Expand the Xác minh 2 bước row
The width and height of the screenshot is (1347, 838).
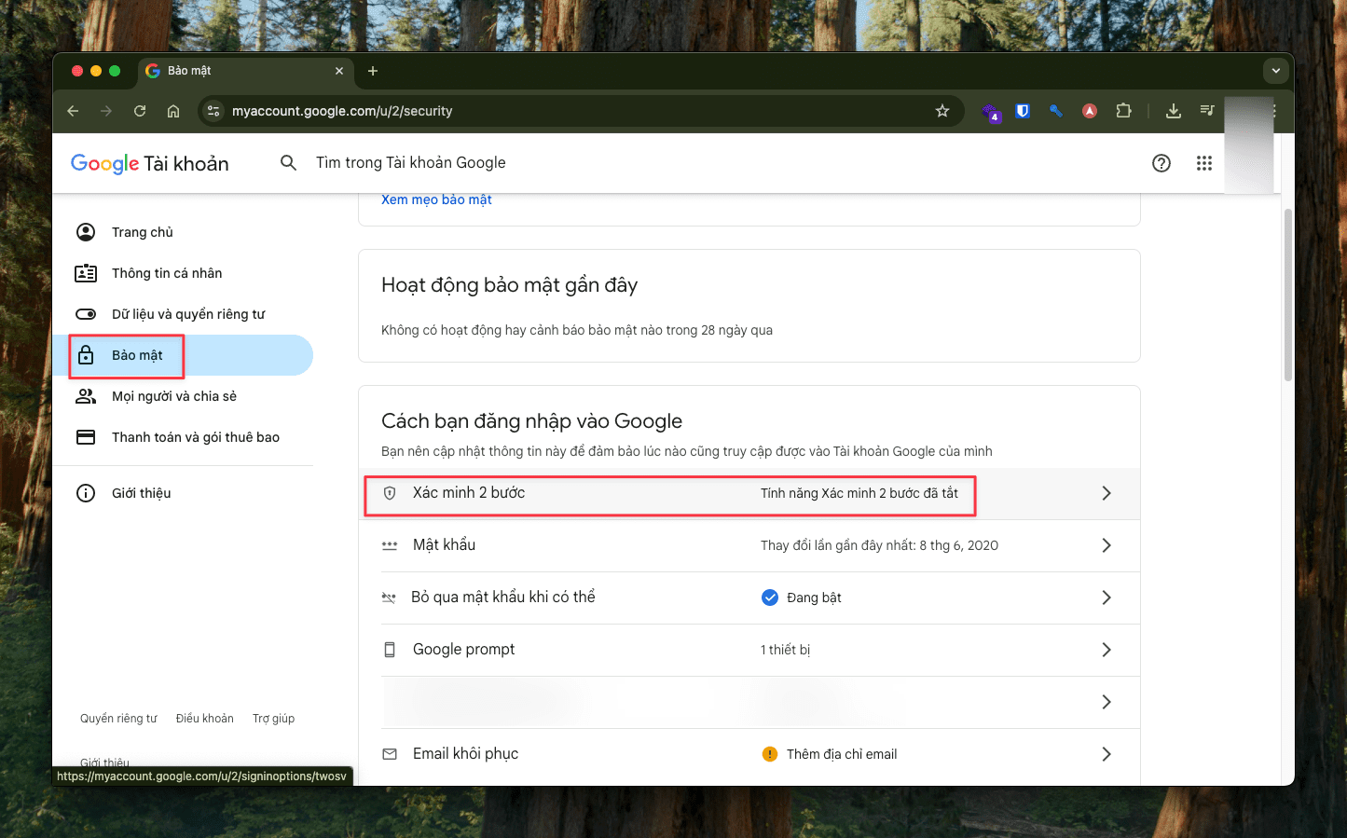click(1106, 493)
